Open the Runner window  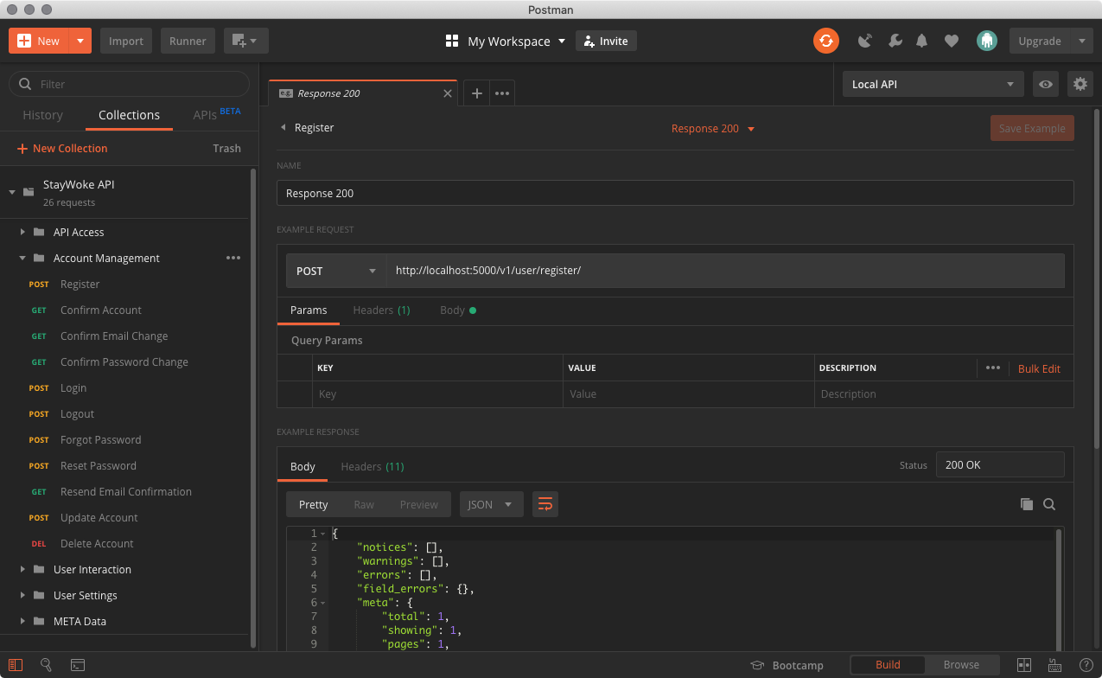187,40
